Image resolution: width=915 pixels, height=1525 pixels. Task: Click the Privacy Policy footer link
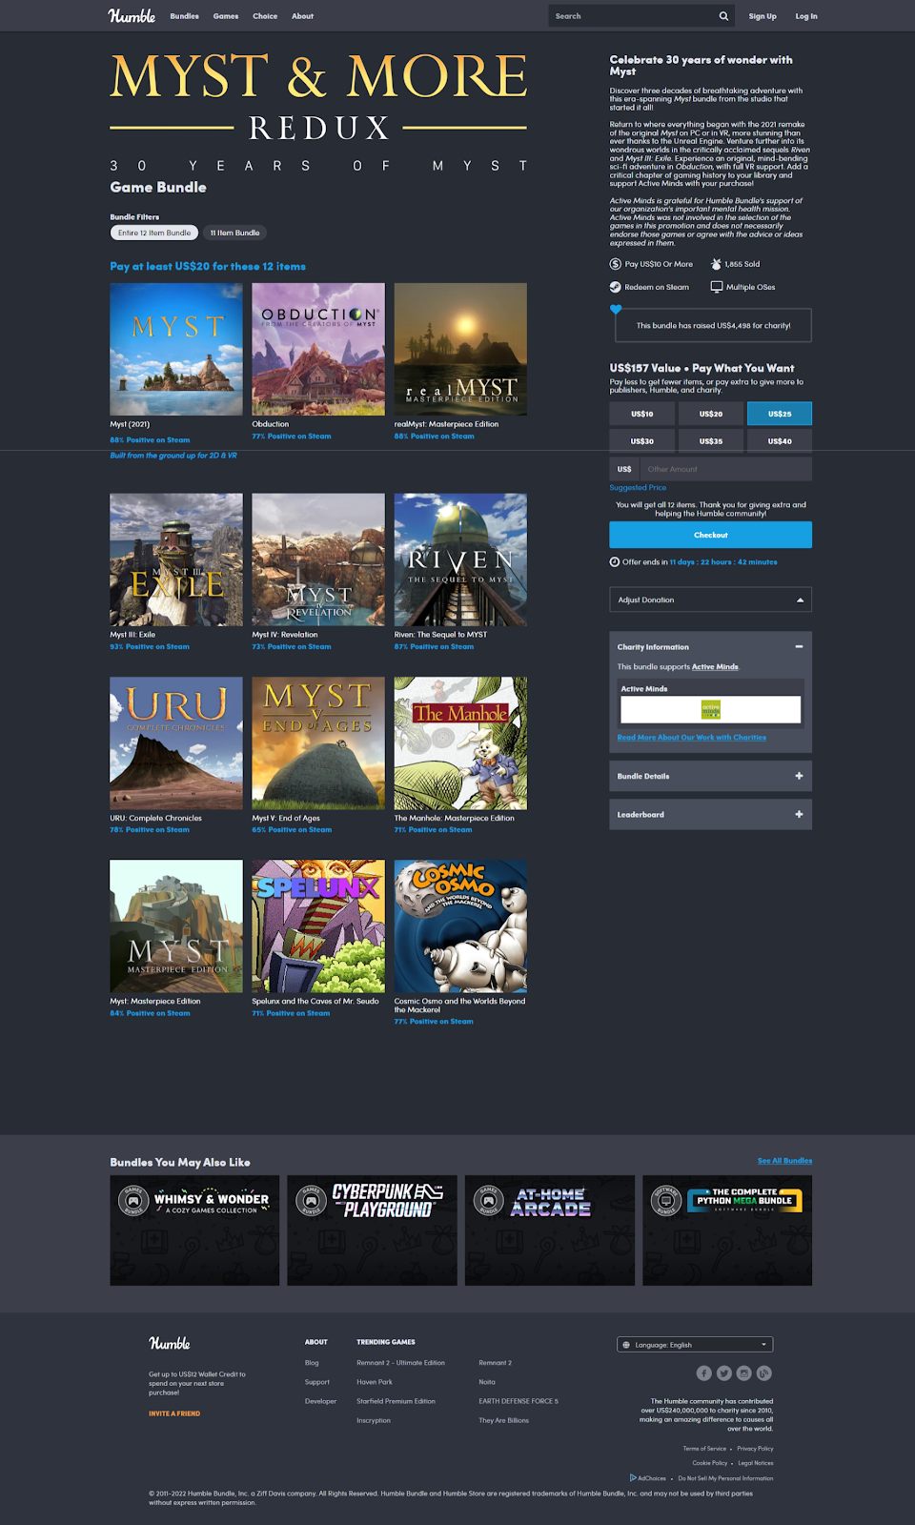click(755, 1449)
